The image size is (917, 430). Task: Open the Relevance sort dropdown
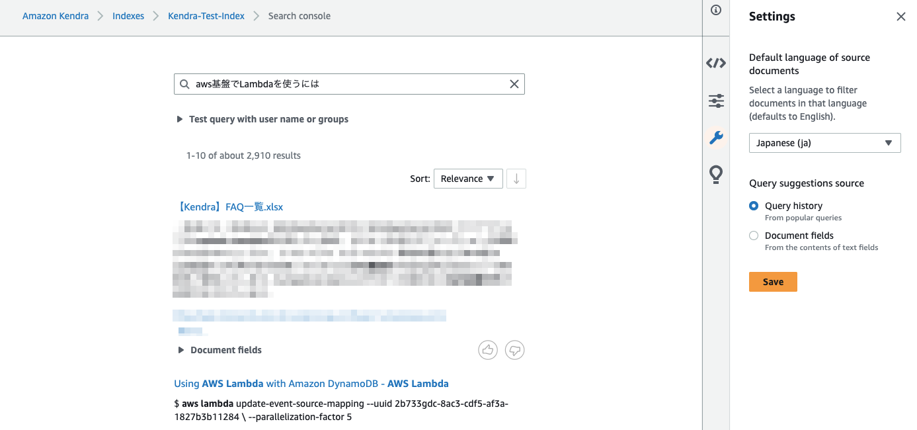(468, 179)
